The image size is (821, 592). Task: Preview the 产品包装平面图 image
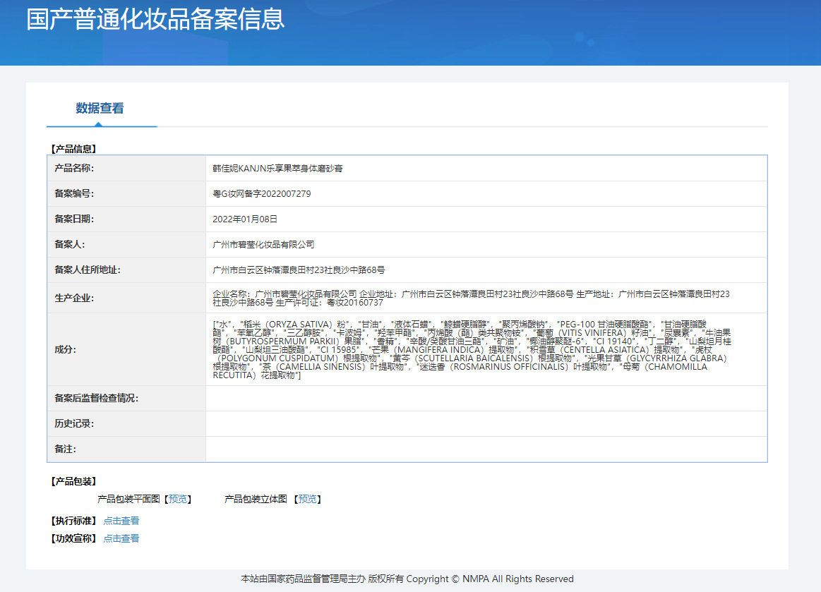pos(178,499)
